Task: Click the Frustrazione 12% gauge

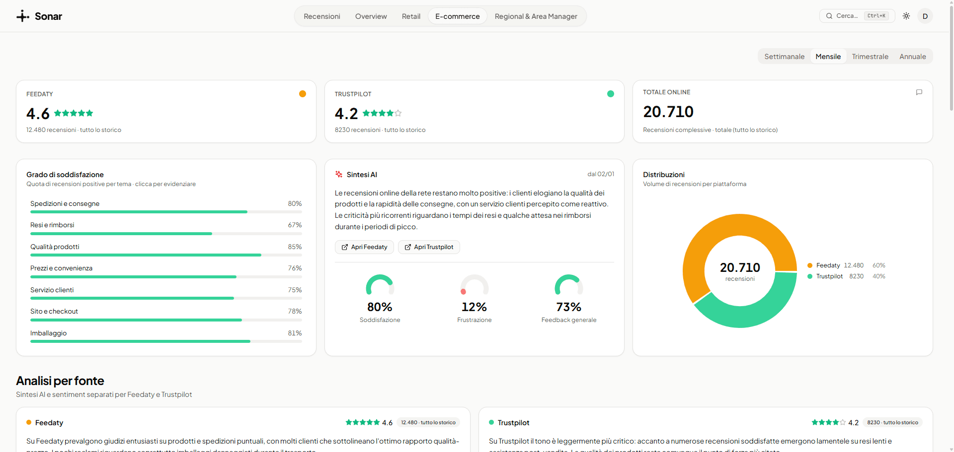Action: [475, 285]
